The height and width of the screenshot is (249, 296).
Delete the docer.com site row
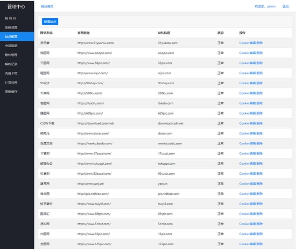pos(259,134)
